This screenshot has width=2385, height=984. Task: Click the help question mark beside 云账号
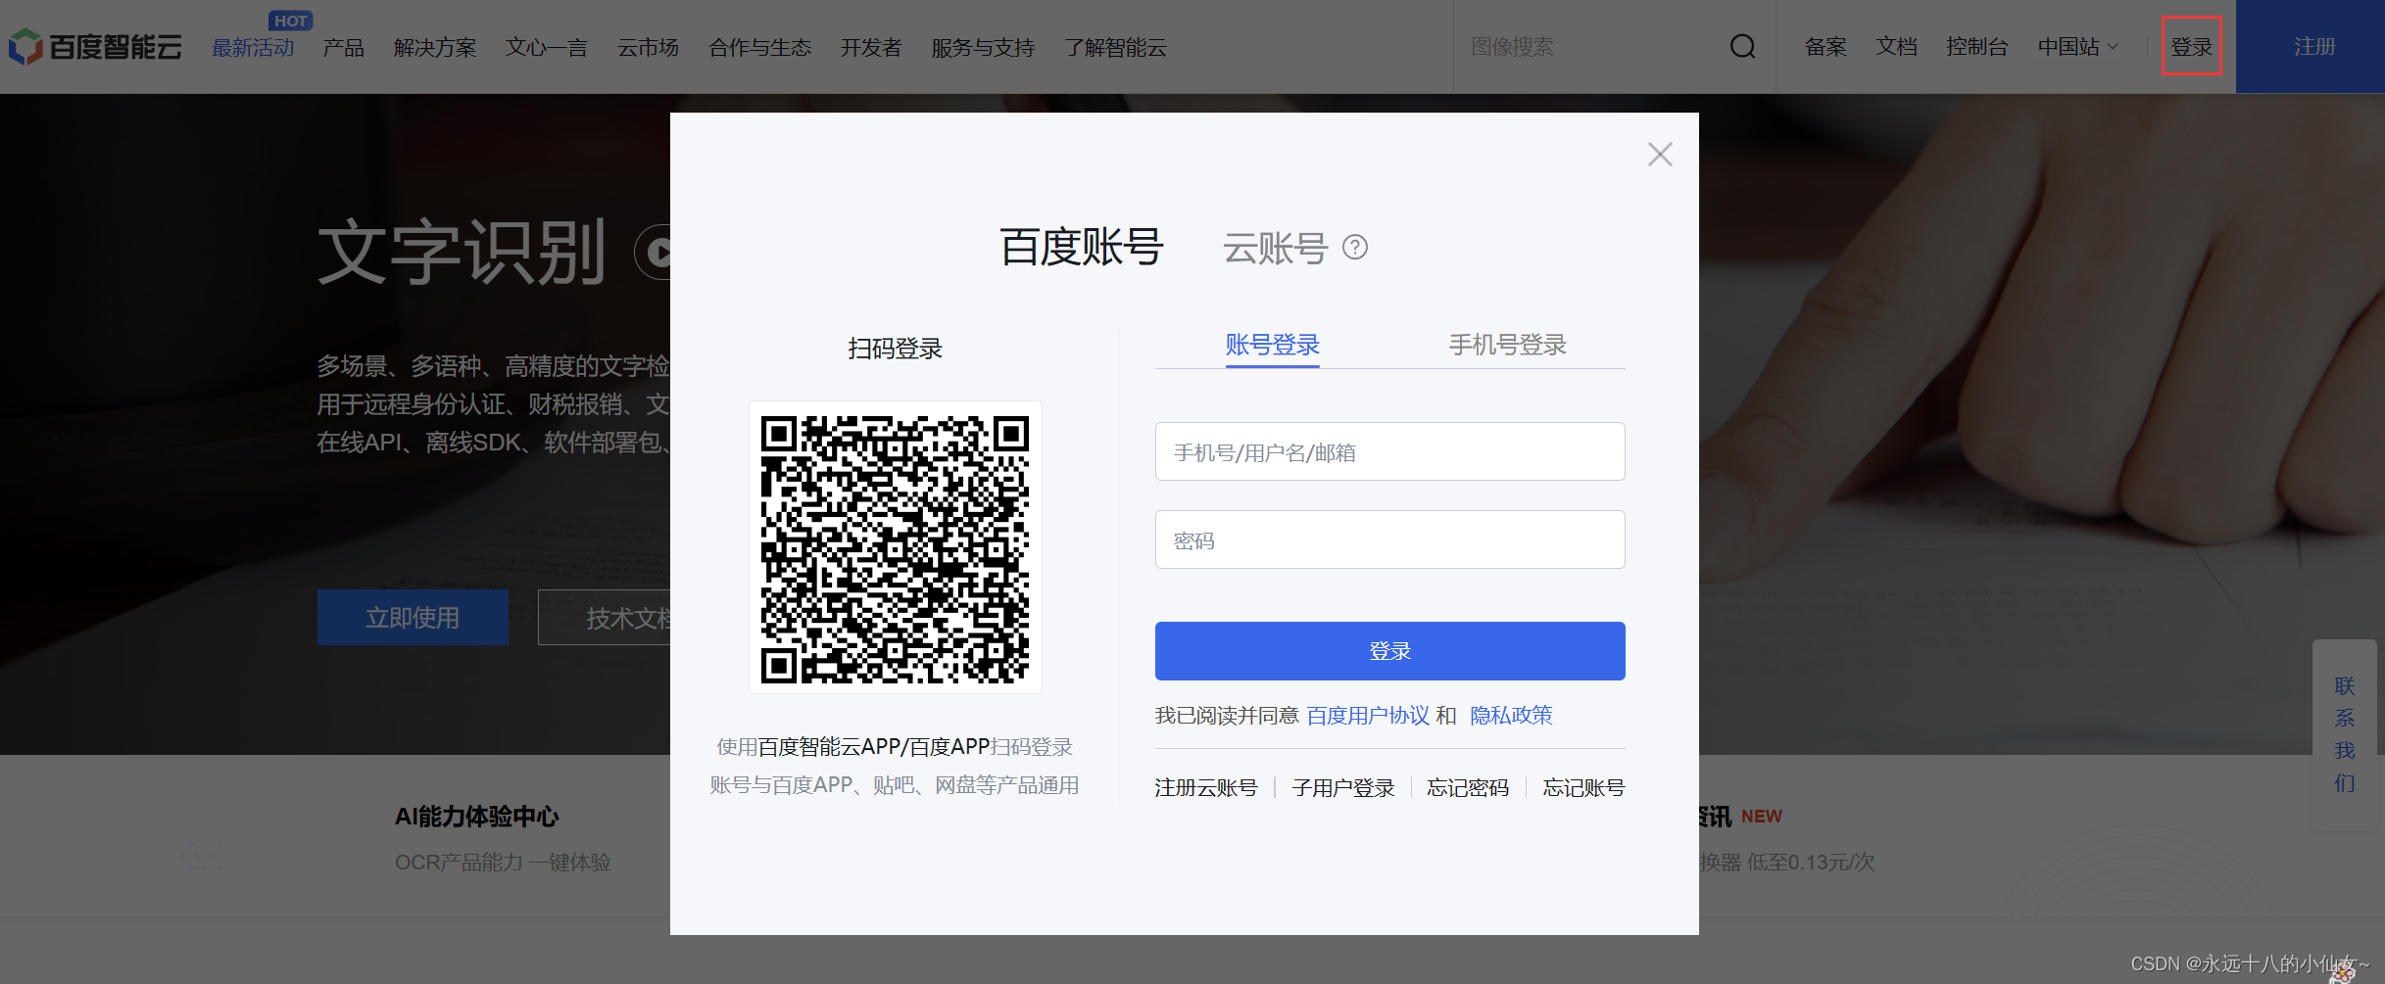click(x=1355, y=247)
